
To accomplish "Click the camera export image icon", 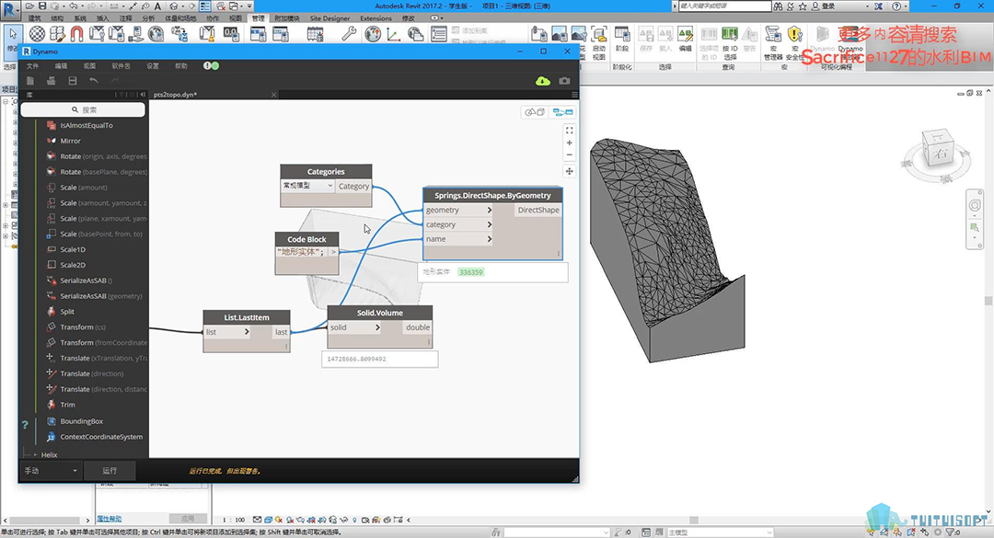I will (564, 81).
